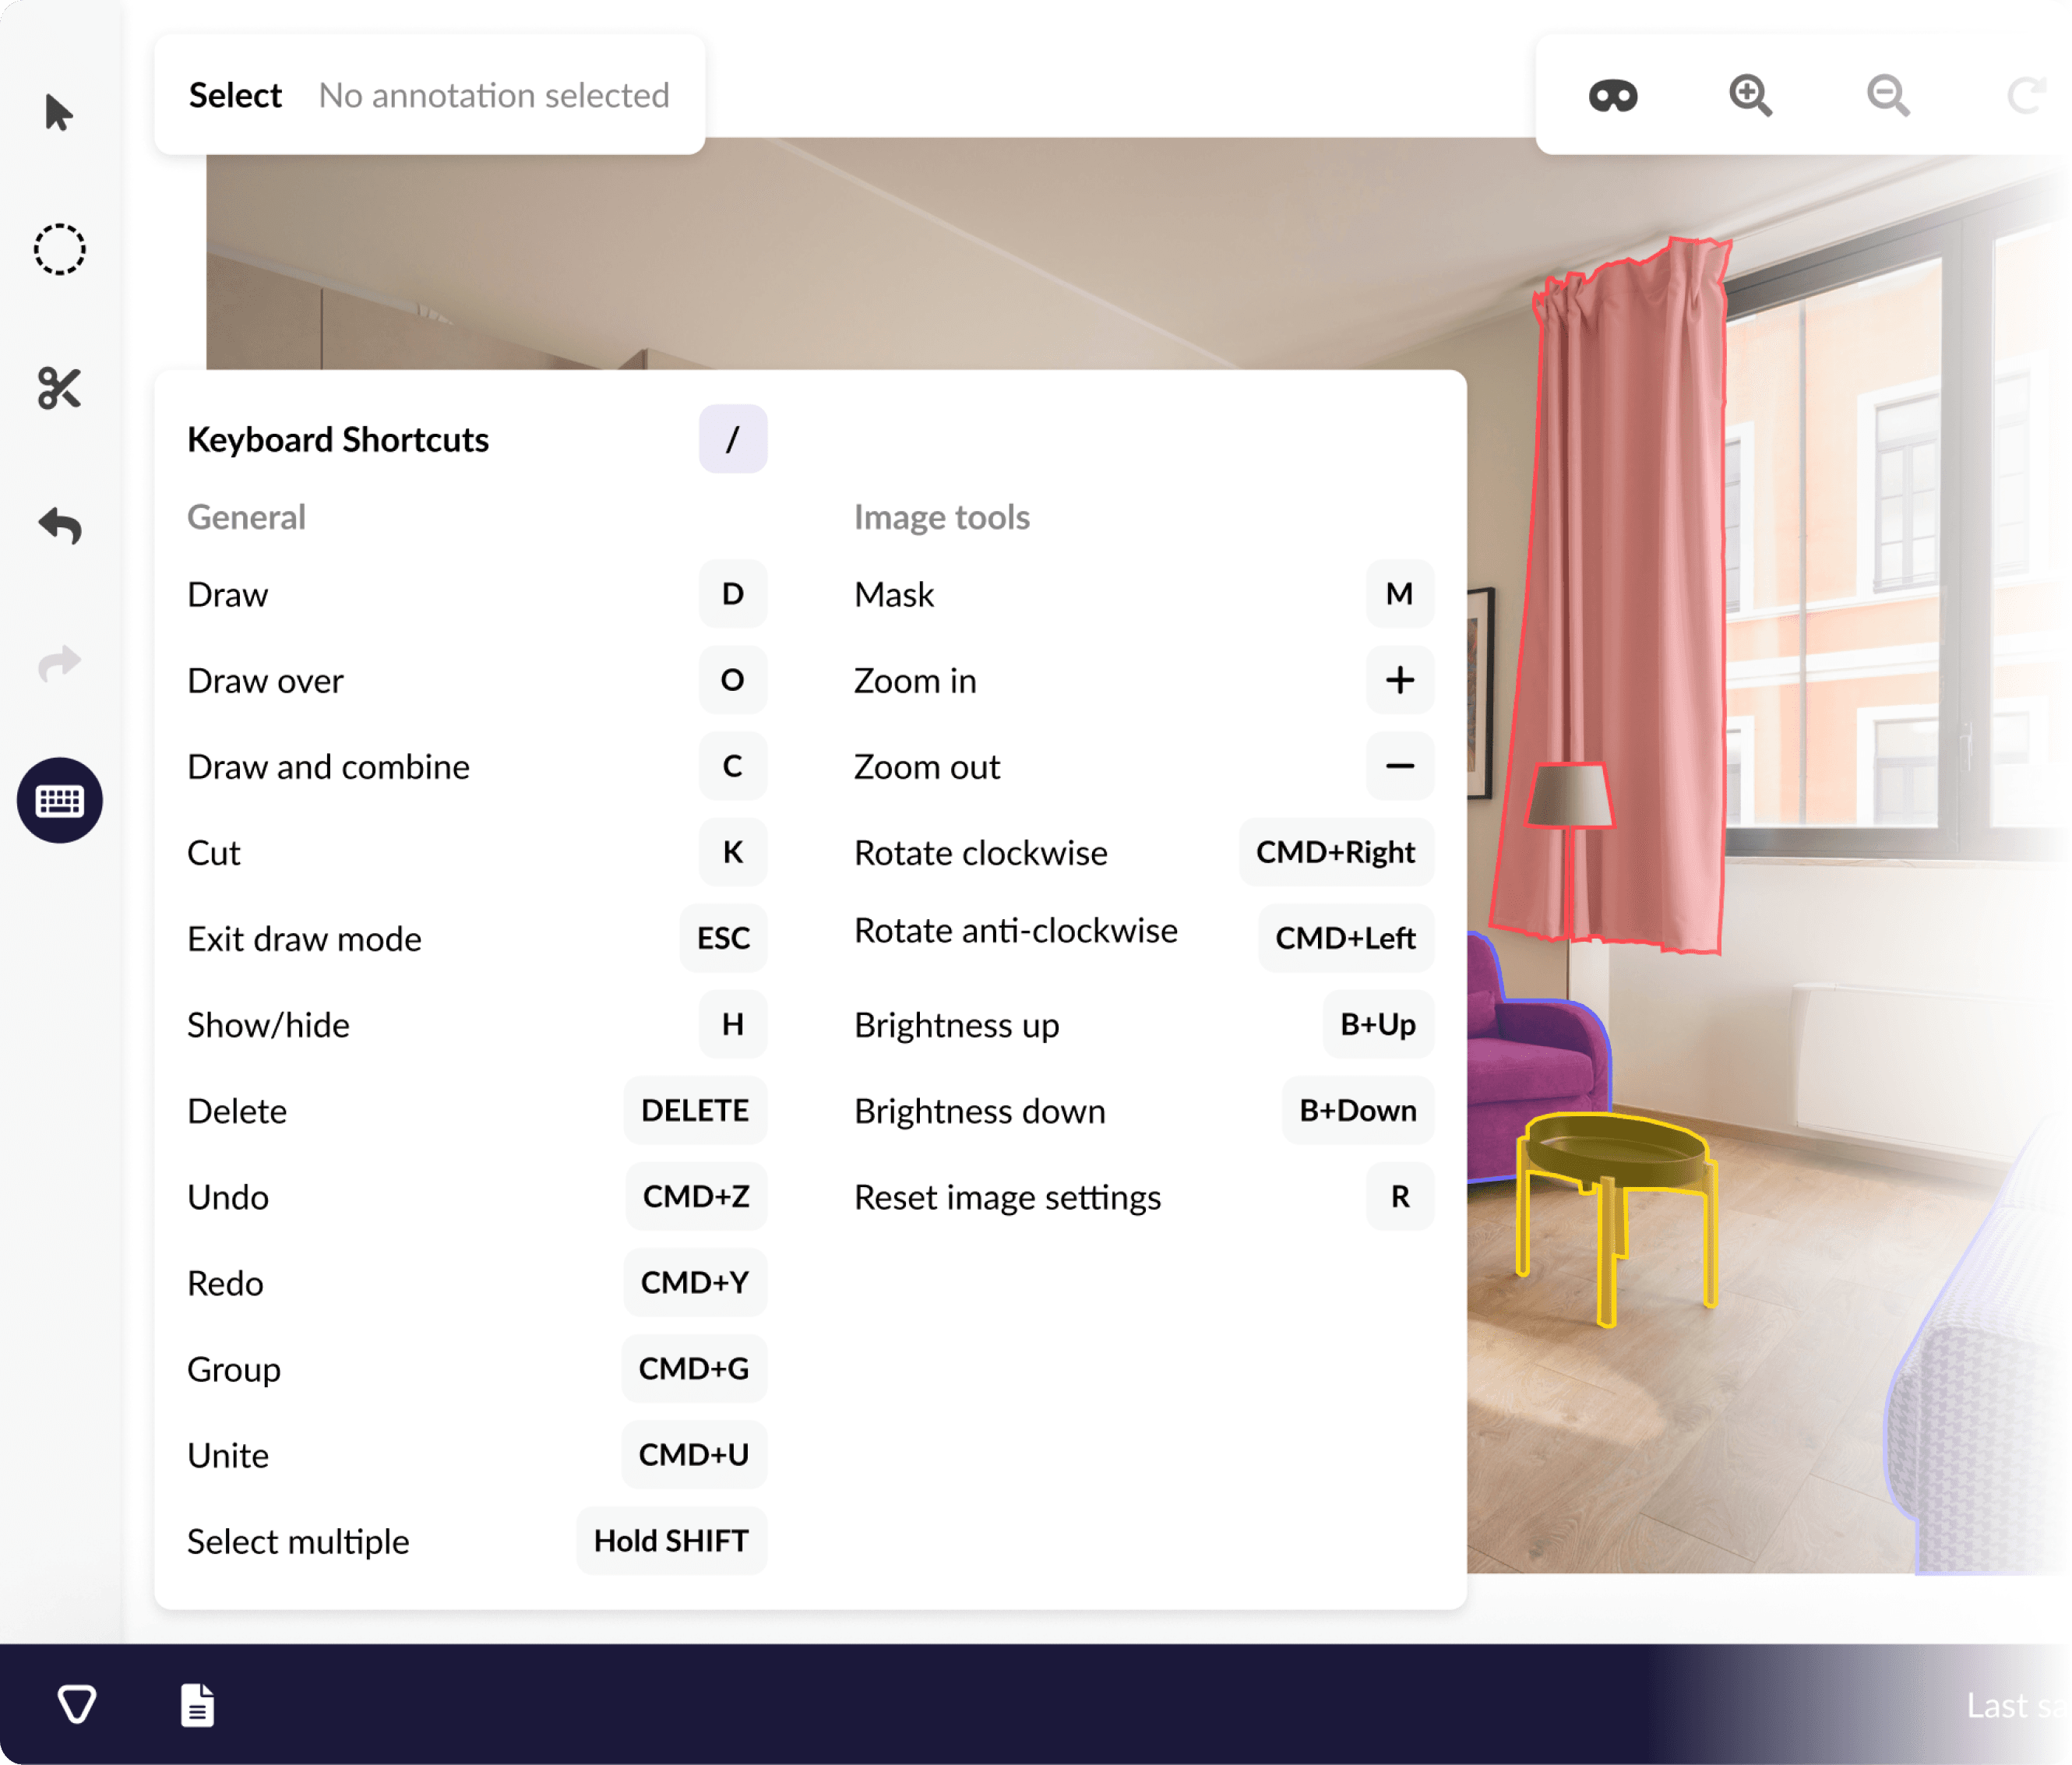2072x1765 pixels.
Task: Click the Select mode label
Action: pos(235,95)
